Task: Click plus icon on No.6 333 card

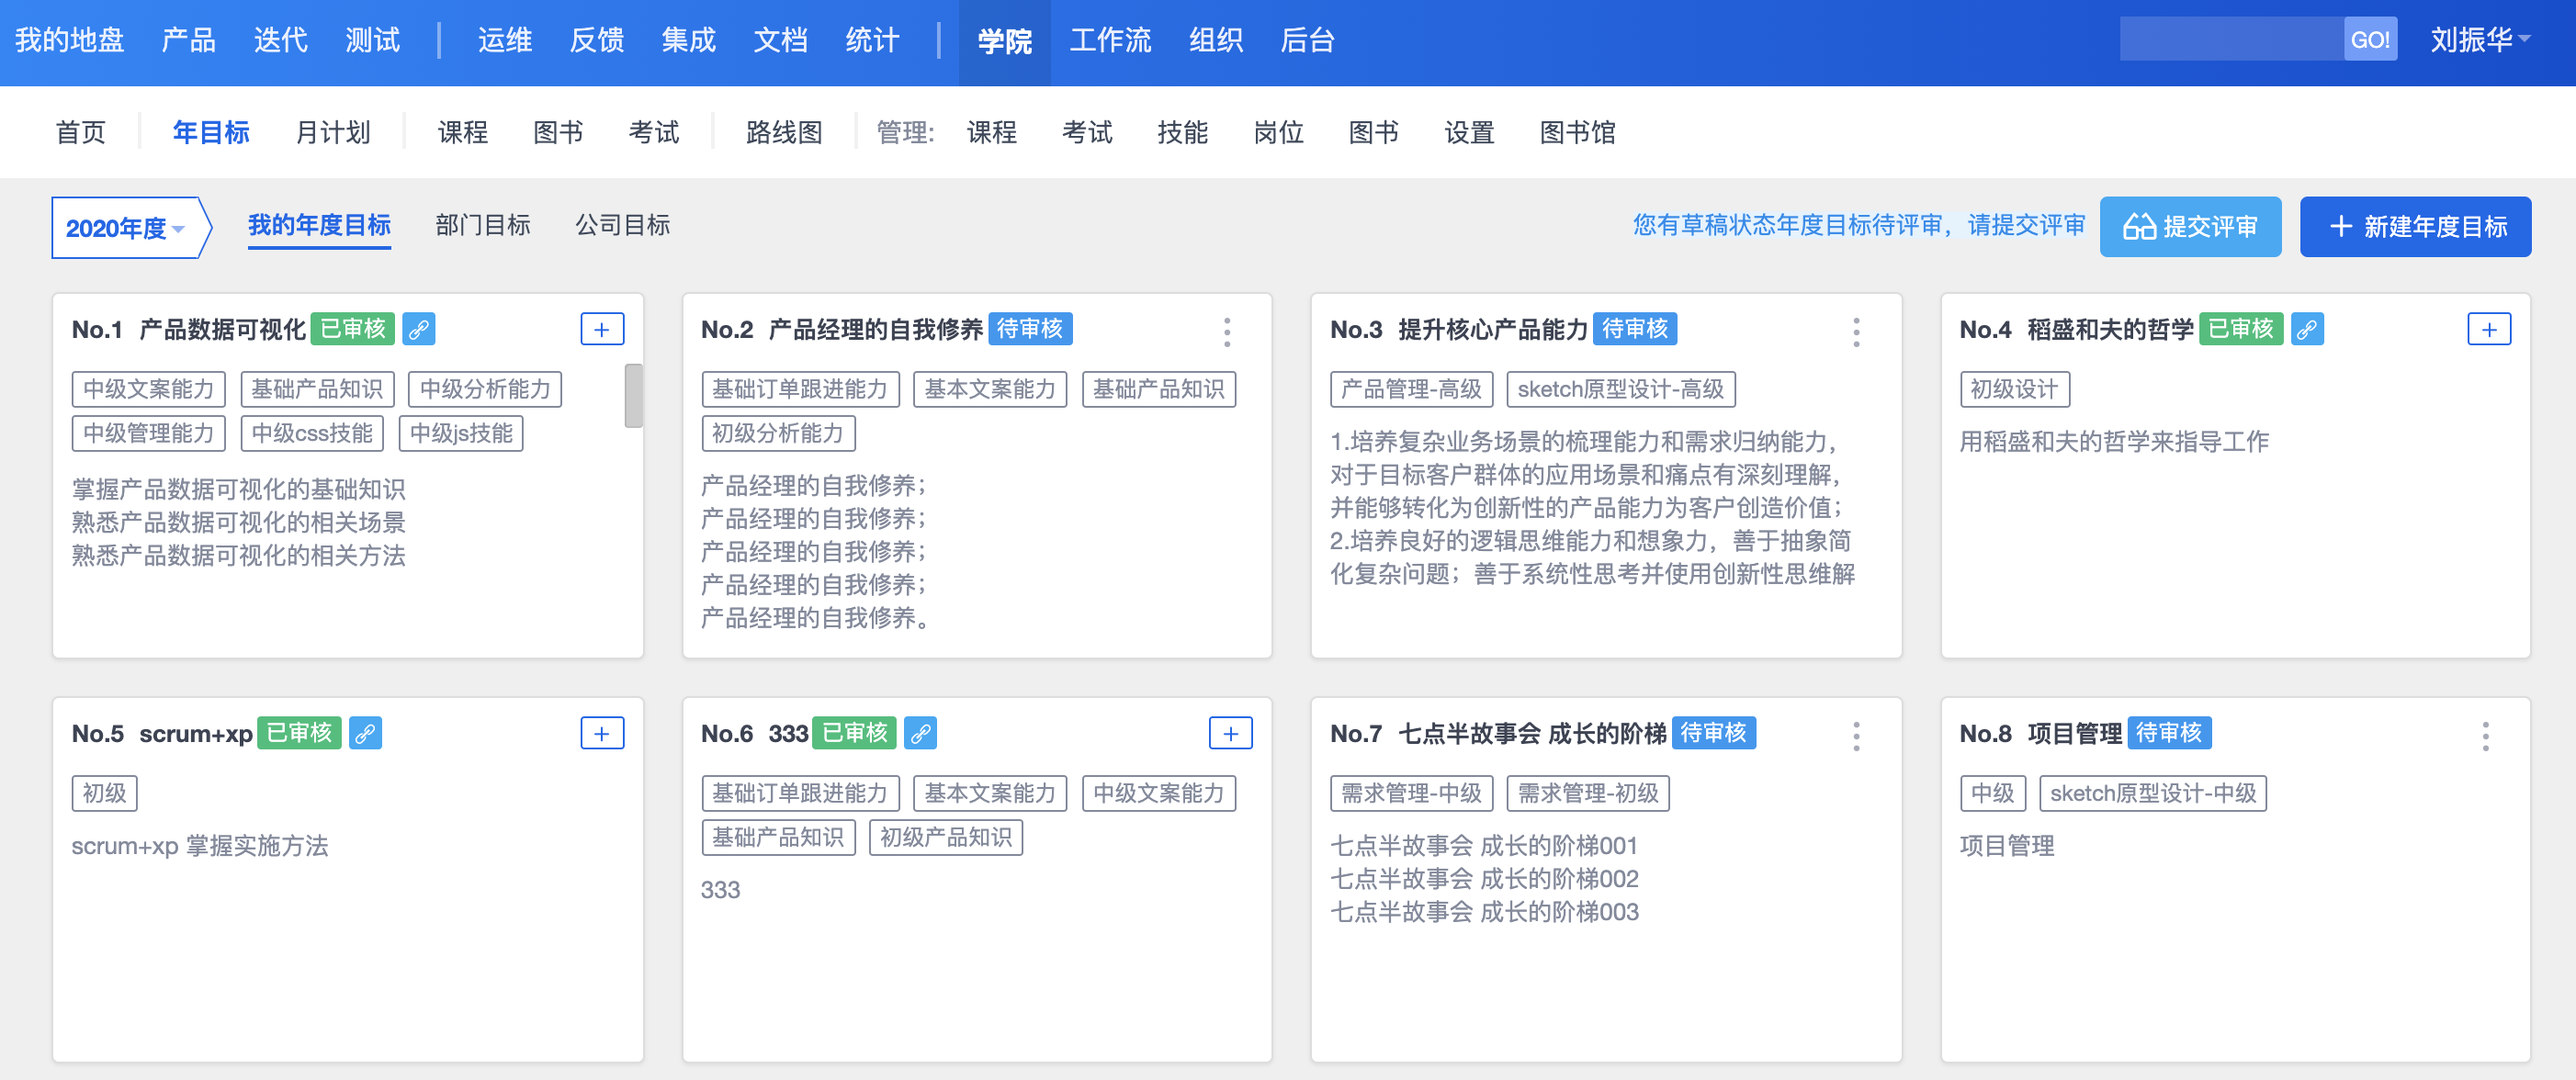Action: pyautogui.click(x=1230, y=733)
